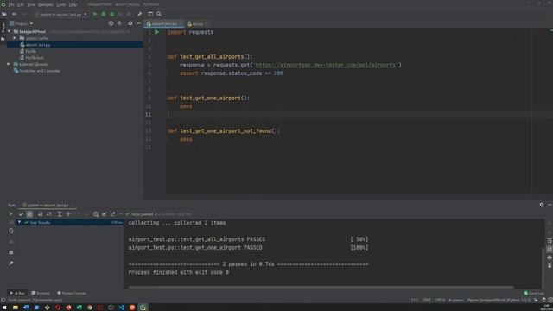Switch to second editor tab
Viewport: 553px width, 311px height.
click(x=197, y=23)
